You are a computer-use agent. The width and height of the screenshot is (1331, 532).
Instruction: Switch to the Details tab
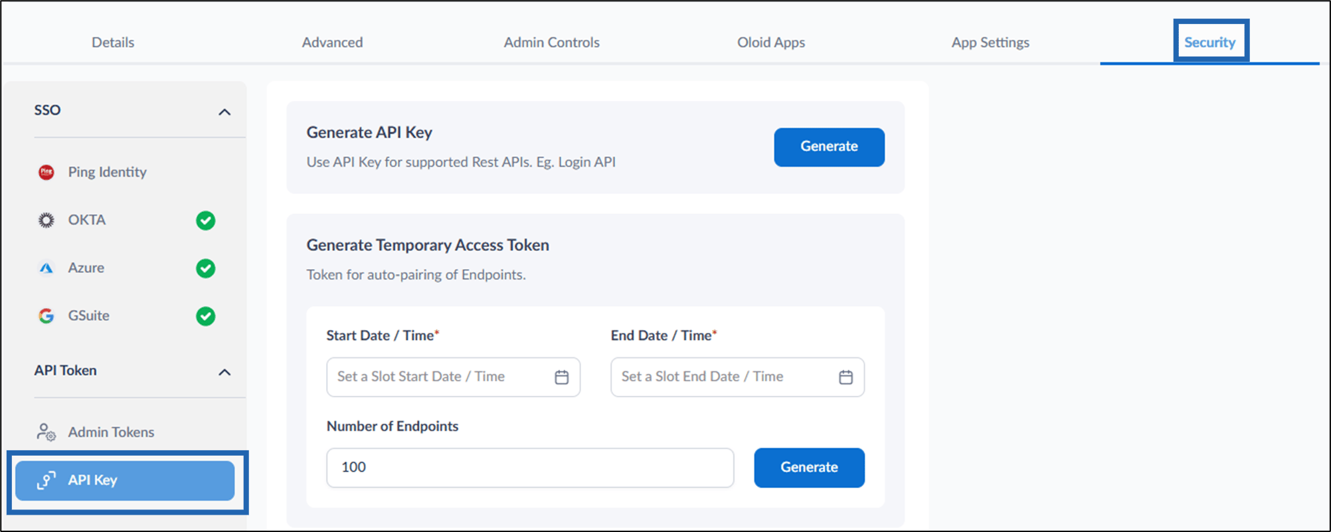coord(113,43)
